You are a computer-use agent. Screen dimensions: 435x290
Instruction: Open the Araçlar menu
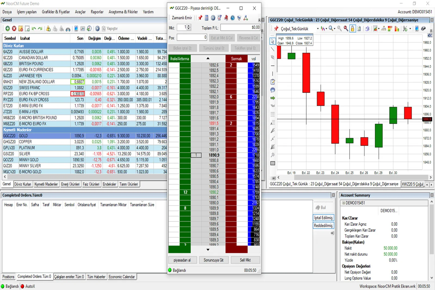tap(80, 12)
